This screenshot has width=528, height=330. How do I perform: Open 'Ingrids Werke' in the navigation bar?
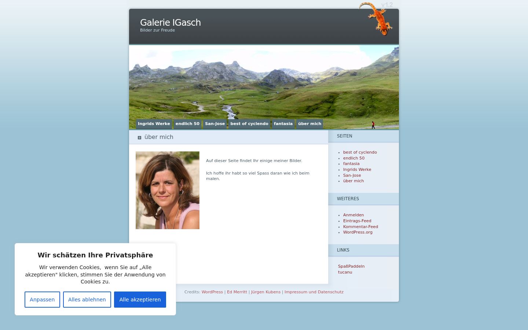pos(154,124)
